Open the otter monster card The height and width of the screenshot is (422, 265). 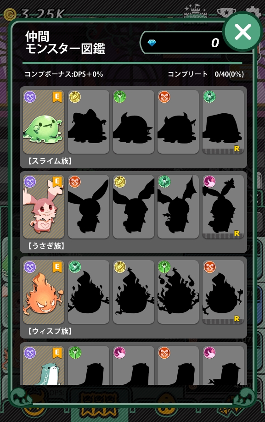(x=44, y=366)
